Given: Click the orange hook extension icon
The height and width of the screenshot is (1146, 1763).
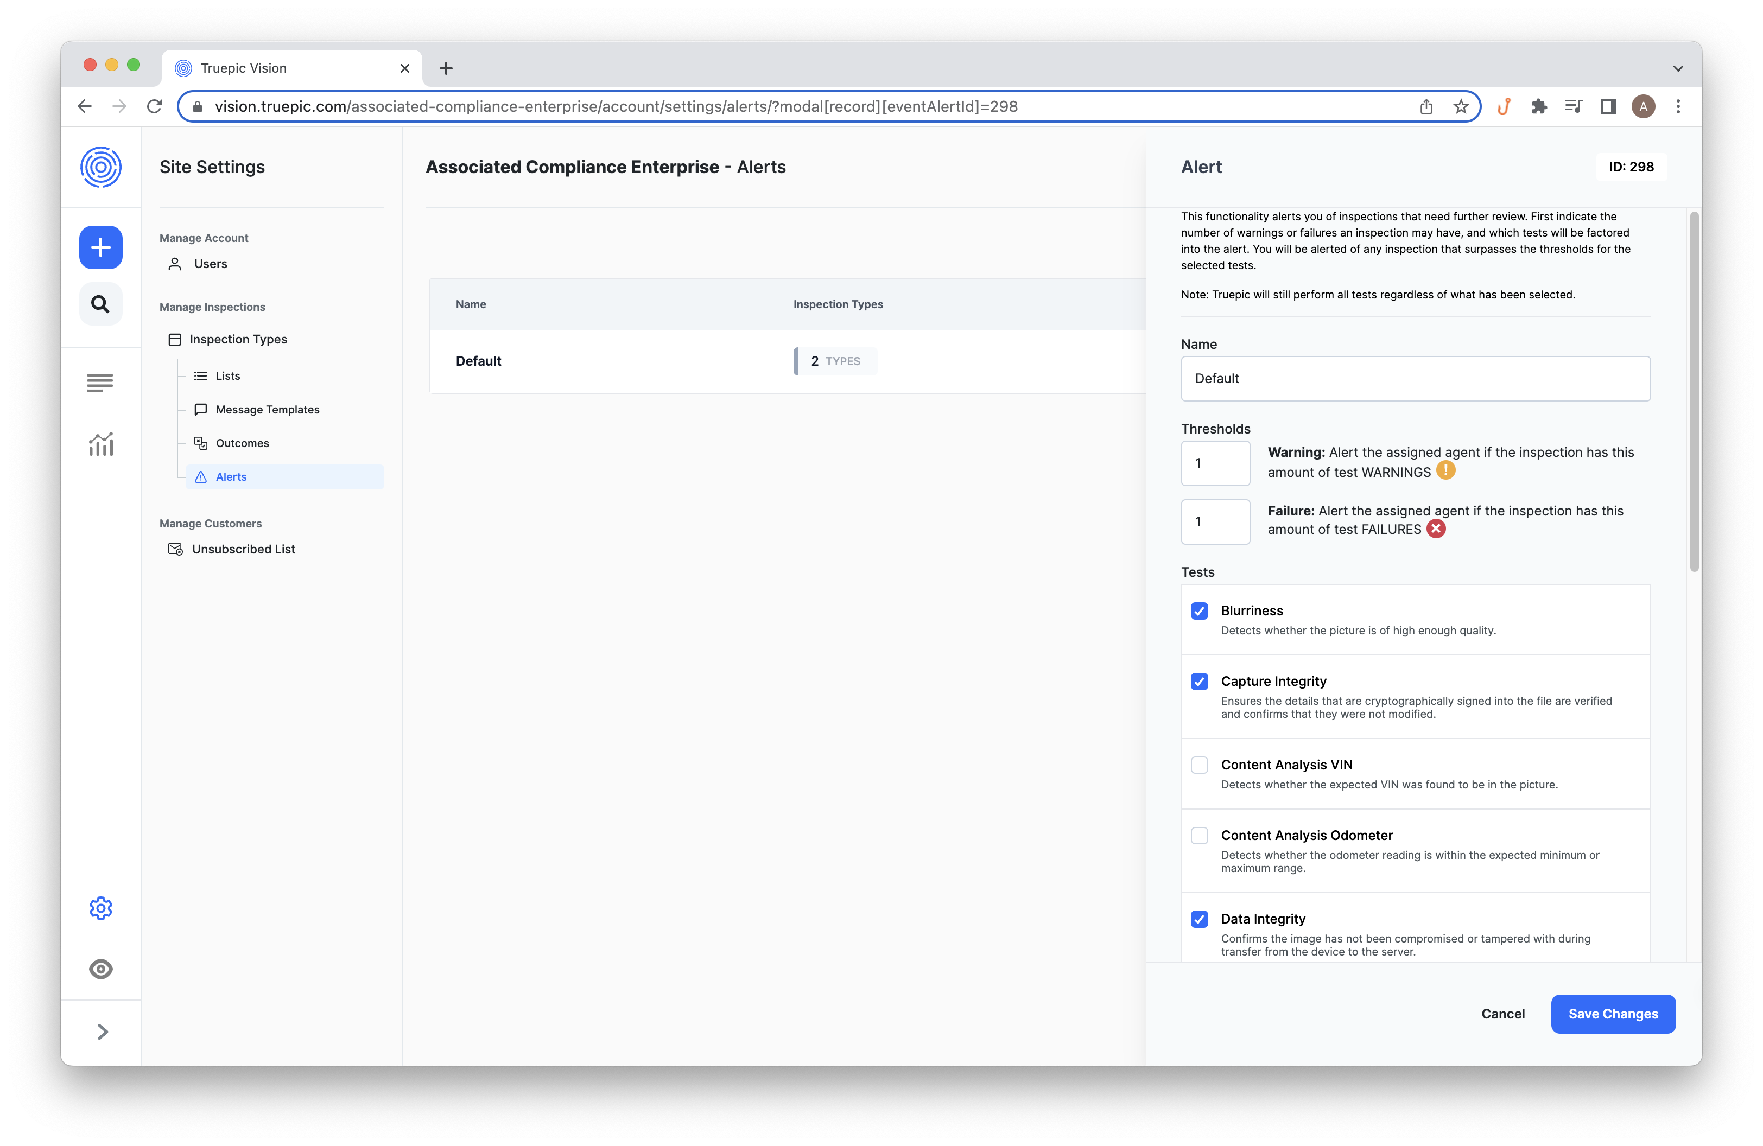Looking at the screenshot, I should coord(1504,106).
